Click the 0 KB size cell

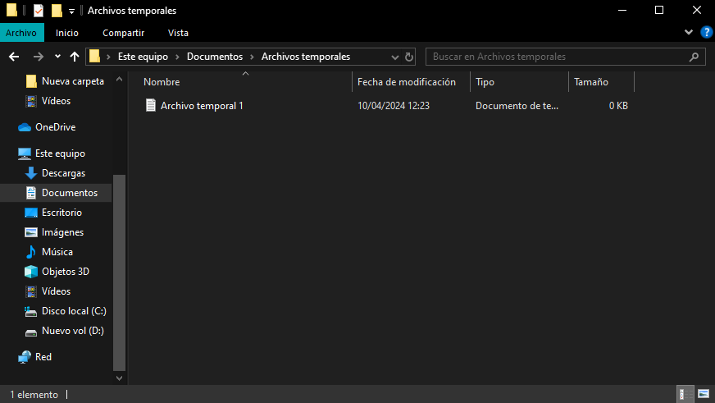pyautogui.click(x=618, y=106)
